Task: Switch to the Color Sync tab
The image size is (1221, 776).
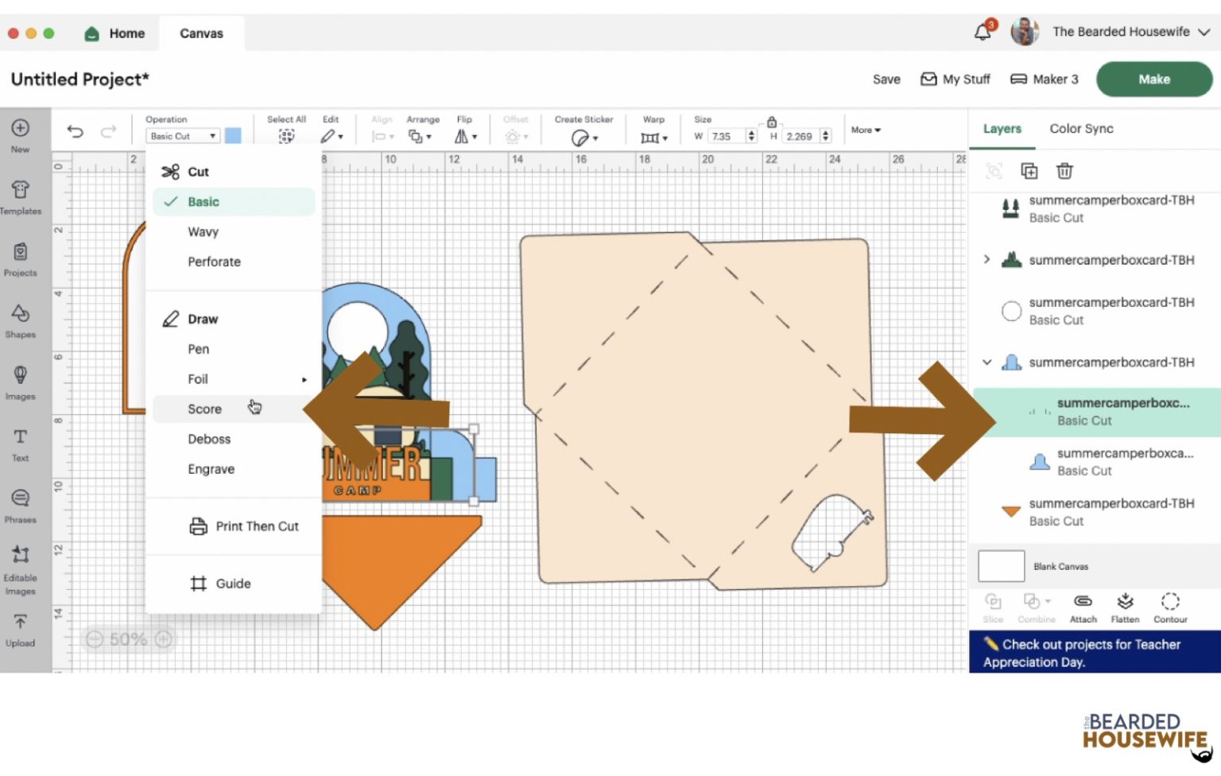Action: point(1081,129)
